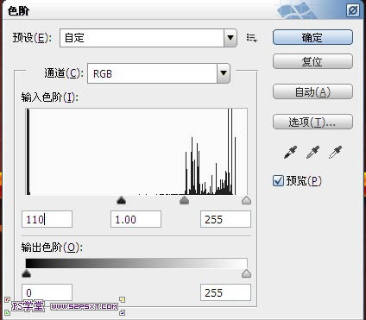Click the output gradient bar
Image resolution: width=366 pixels, height=320 pixels.
tap(136, 263)
